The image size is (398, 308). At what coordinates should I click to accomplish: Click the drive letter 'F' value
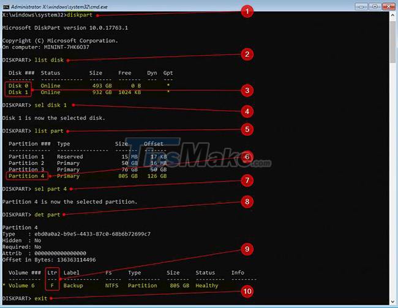click(x=52, y=285)
